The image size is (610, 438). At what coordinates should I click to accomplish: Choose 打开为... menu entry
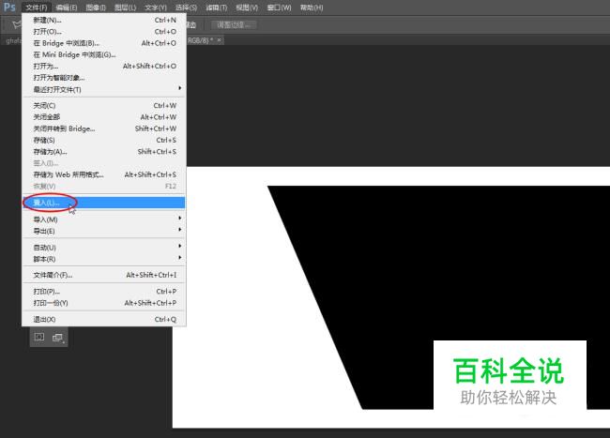click(x=104, y=66)
